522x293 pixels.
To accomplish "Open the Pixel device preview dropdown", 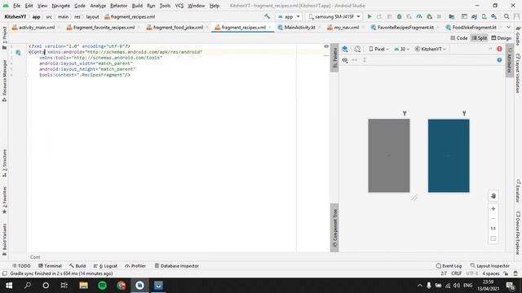I will (378, 49).
